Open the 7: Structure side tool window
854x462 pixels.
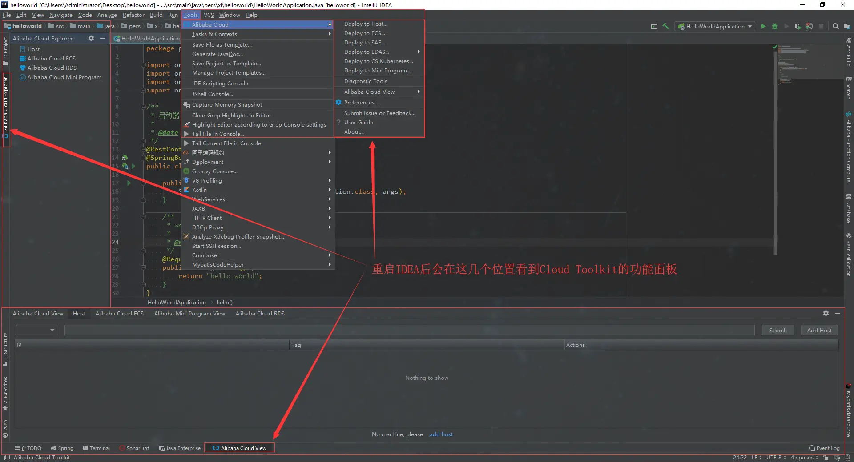pos(5,350)
